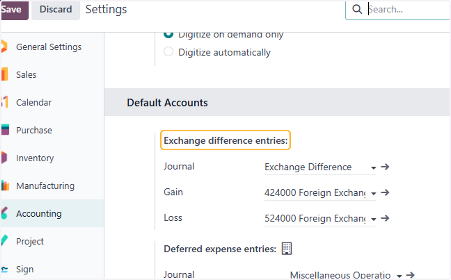Click the Settings page title
Screen dimensions: 451x280
(x=106, y=9)
